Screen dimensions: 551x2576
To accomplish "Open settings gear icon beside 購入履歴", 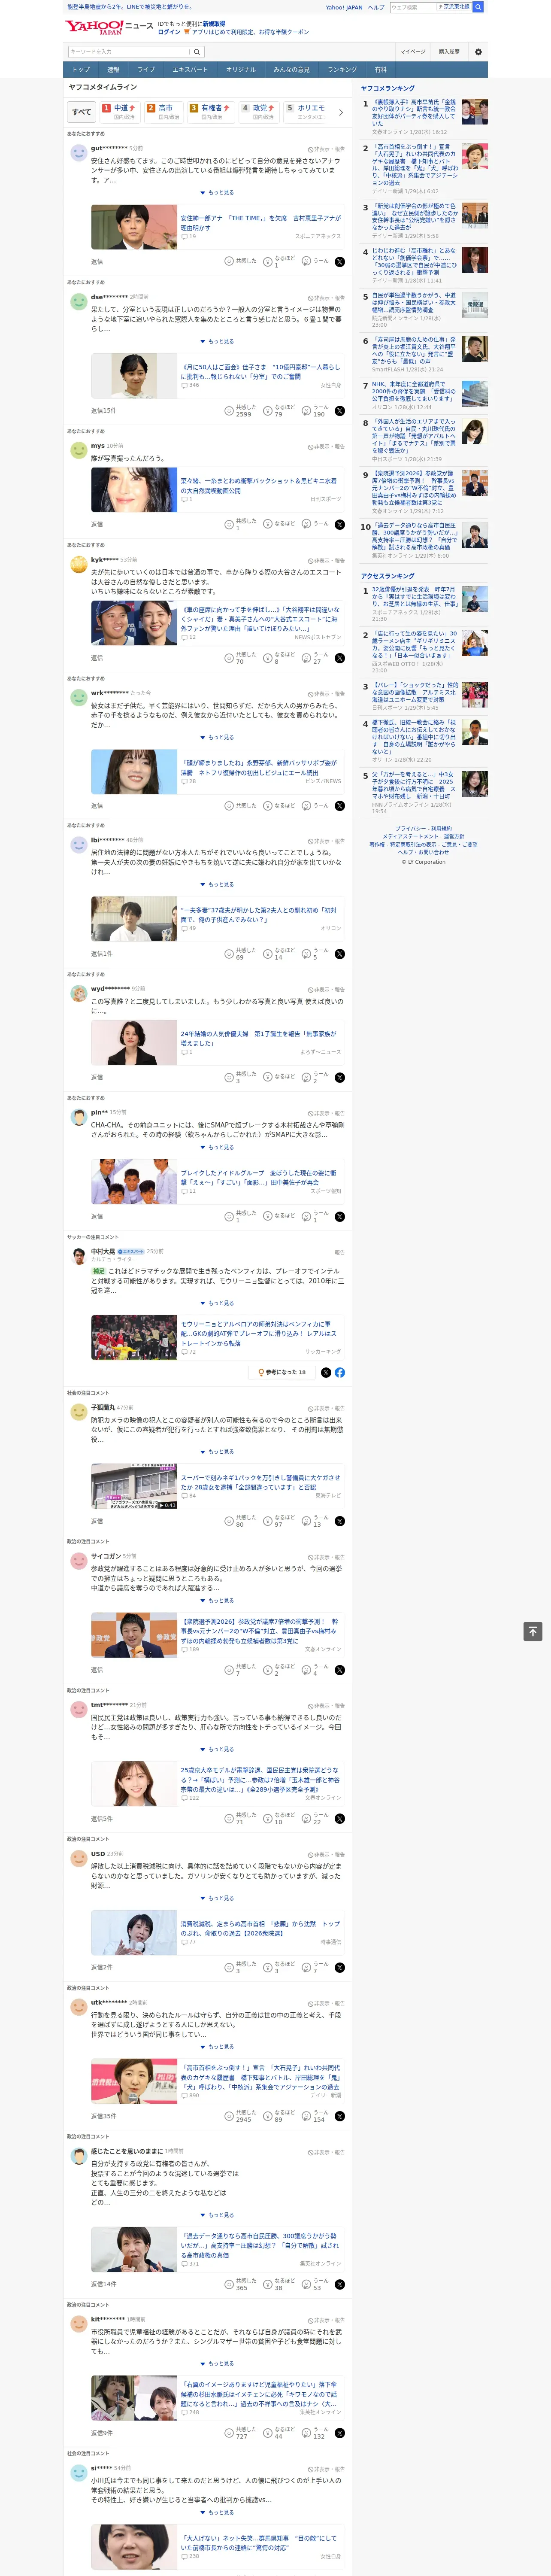I will (x=478, y=52).
